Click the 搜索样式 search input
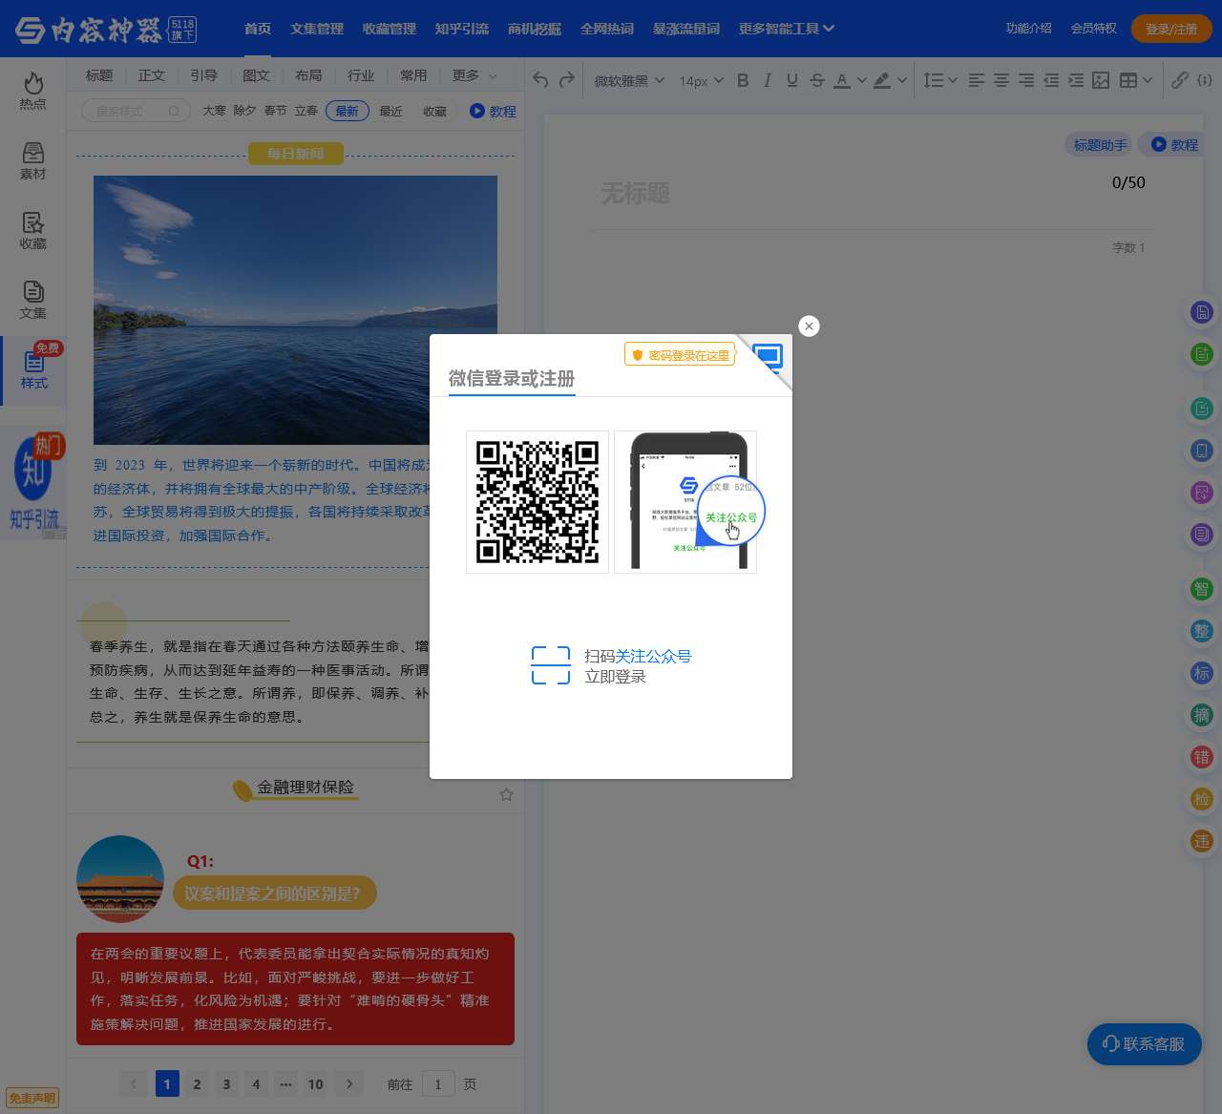This screenshot has width=1222, height=1114. (136, 111)
